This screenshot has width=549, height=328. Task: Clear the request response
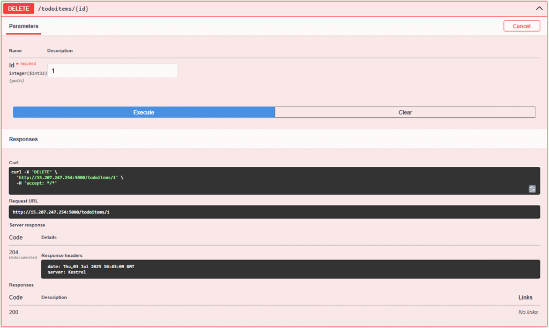click(x=405, y=112)
